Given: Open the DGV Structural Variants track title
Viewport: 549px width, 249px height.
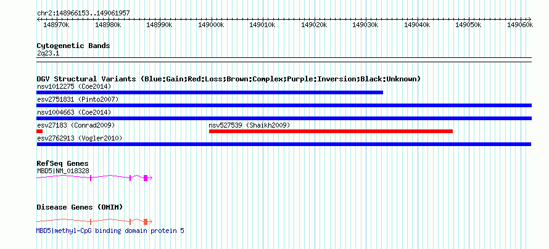Looking at the screenshot, I should pos(229,79).
